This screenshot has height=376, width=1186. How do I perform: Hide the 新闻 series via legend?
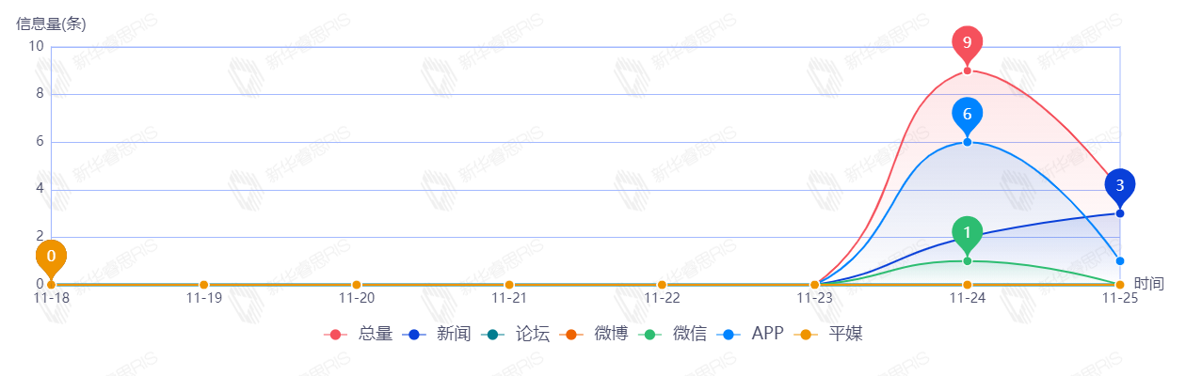tap(437, 334)
